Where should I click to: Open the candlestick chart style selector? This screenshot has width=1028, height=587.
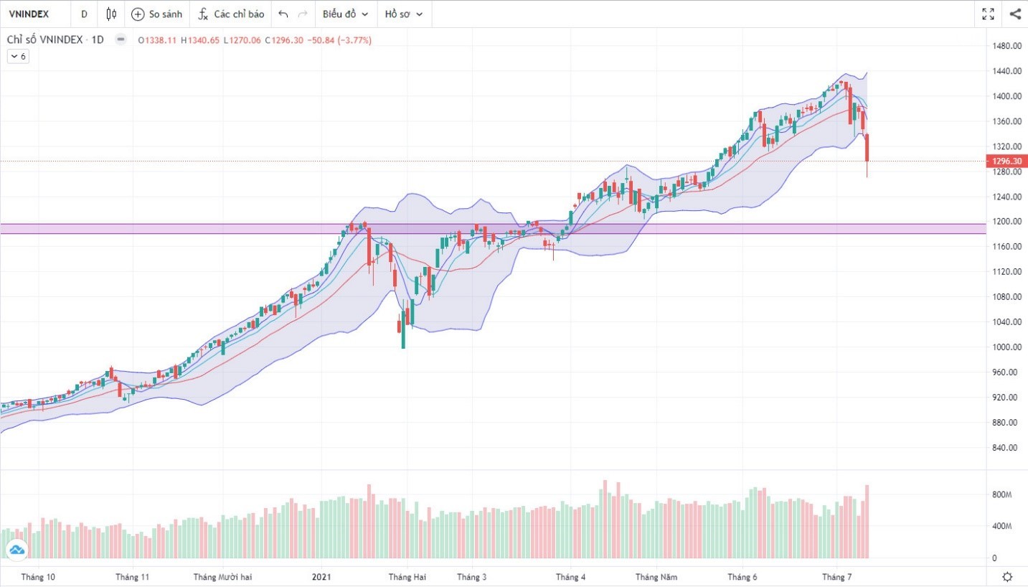[x=110, y=14]
